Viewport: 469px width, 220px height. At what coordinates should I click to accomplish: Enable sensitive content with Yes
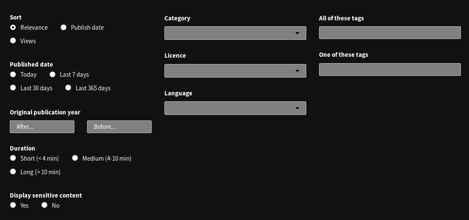point(13,205)
